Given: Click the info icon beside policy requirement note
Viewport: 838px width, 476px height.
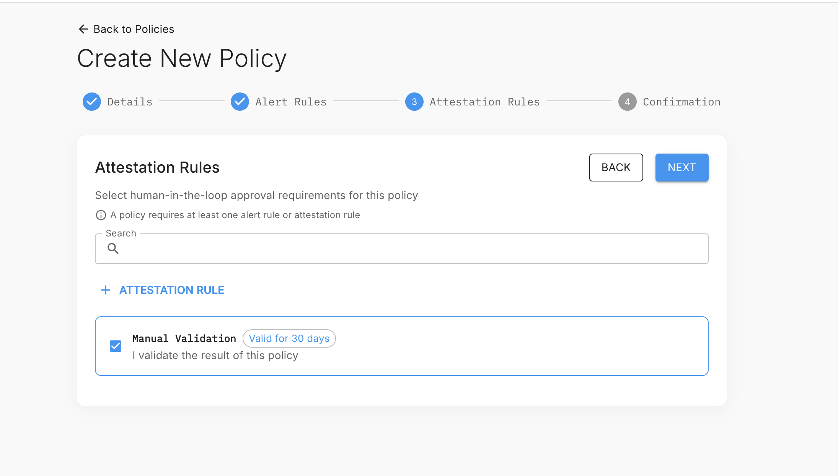Looking at the screenshot, I should tap(101, 215).
